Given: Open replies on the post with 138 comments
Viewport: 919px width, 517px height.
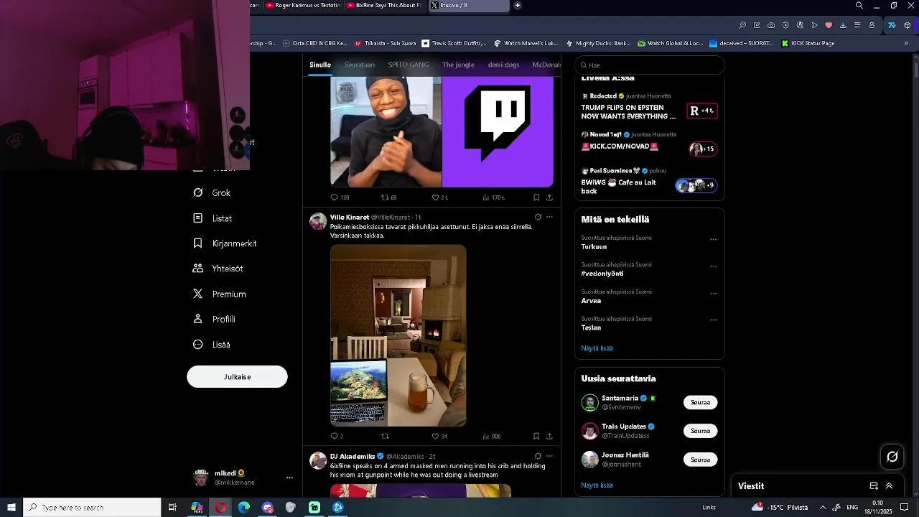Looking at the screenshot, I should pos(340,197).
